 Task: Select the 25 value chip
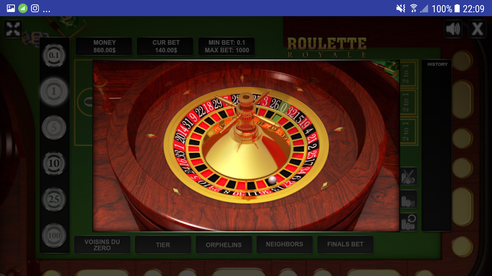pos(54,199)
